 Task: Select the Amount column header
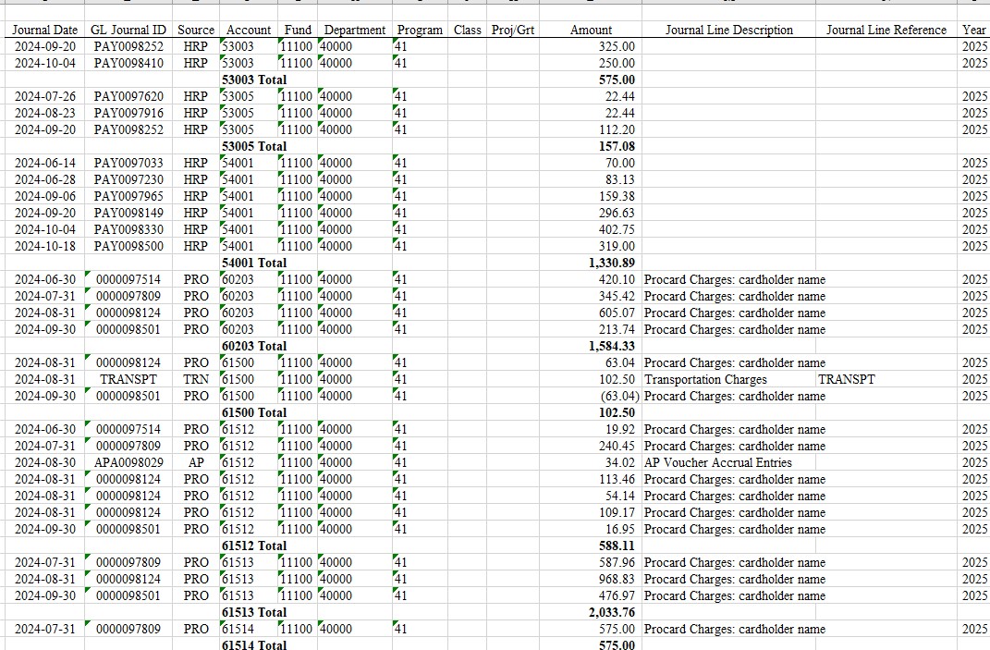tap(591, 30)
